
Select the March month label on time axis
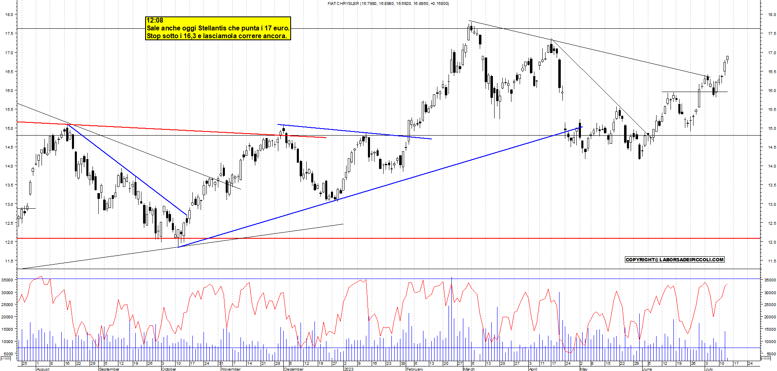tap(469, 369)
